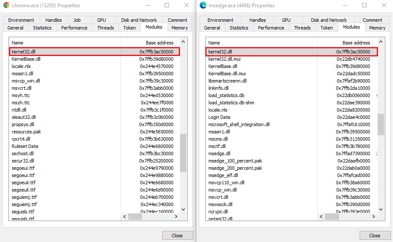Maximize the chrome.exe Properties window
Viewport: 393px width, 242px height.
click(167, 6)
